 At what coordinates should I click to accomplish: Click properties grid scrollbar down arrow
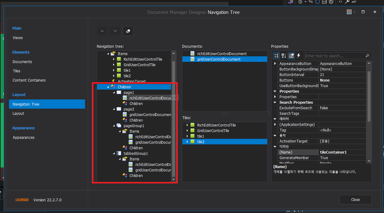point(369,161)
